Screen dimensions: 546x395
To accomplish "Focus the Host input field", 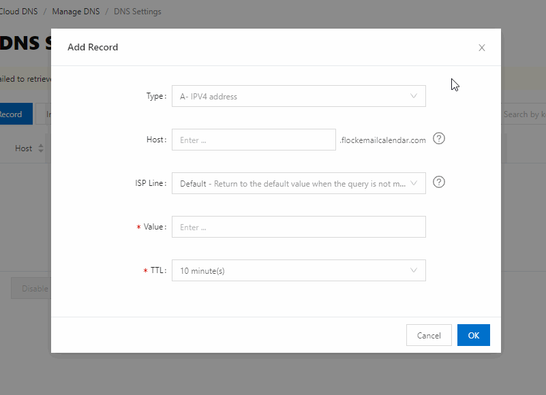I will pyautogui.click(x=254, y=140).
